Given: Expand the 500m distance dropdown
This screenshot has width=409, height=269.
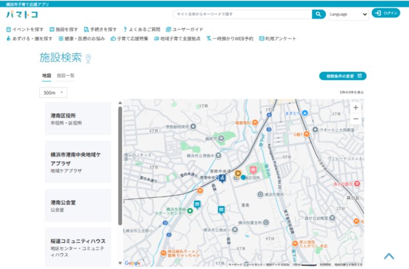Looking at the screenshot, I should (53, 92).
